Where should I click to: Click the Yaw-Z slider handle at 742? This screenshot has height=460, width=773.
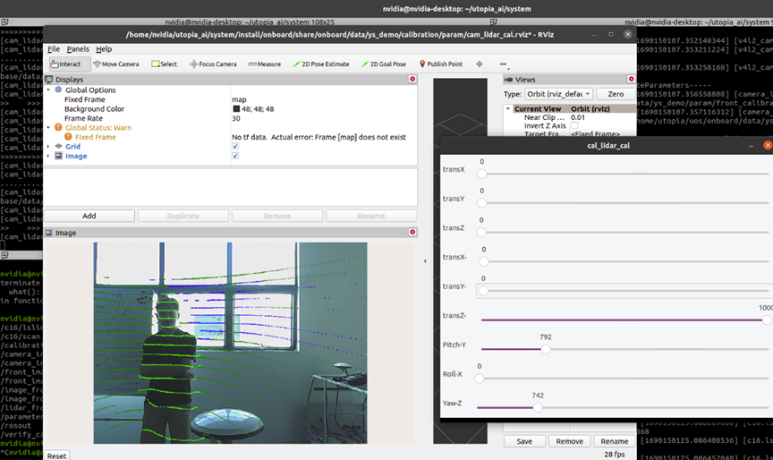[538, 407]
